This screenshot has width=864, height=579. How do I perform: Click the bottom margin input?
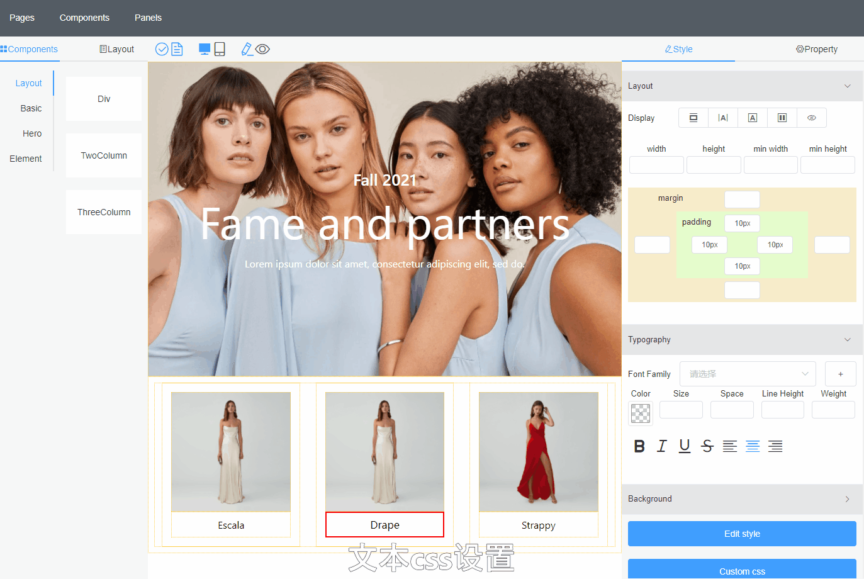tap(742, 290)
